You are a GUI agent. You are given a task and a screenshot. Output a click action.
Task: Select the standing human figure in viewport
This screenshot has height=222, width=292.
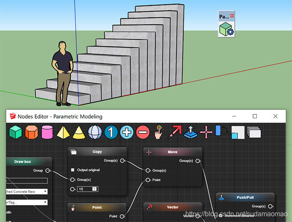tap(63, 74)
